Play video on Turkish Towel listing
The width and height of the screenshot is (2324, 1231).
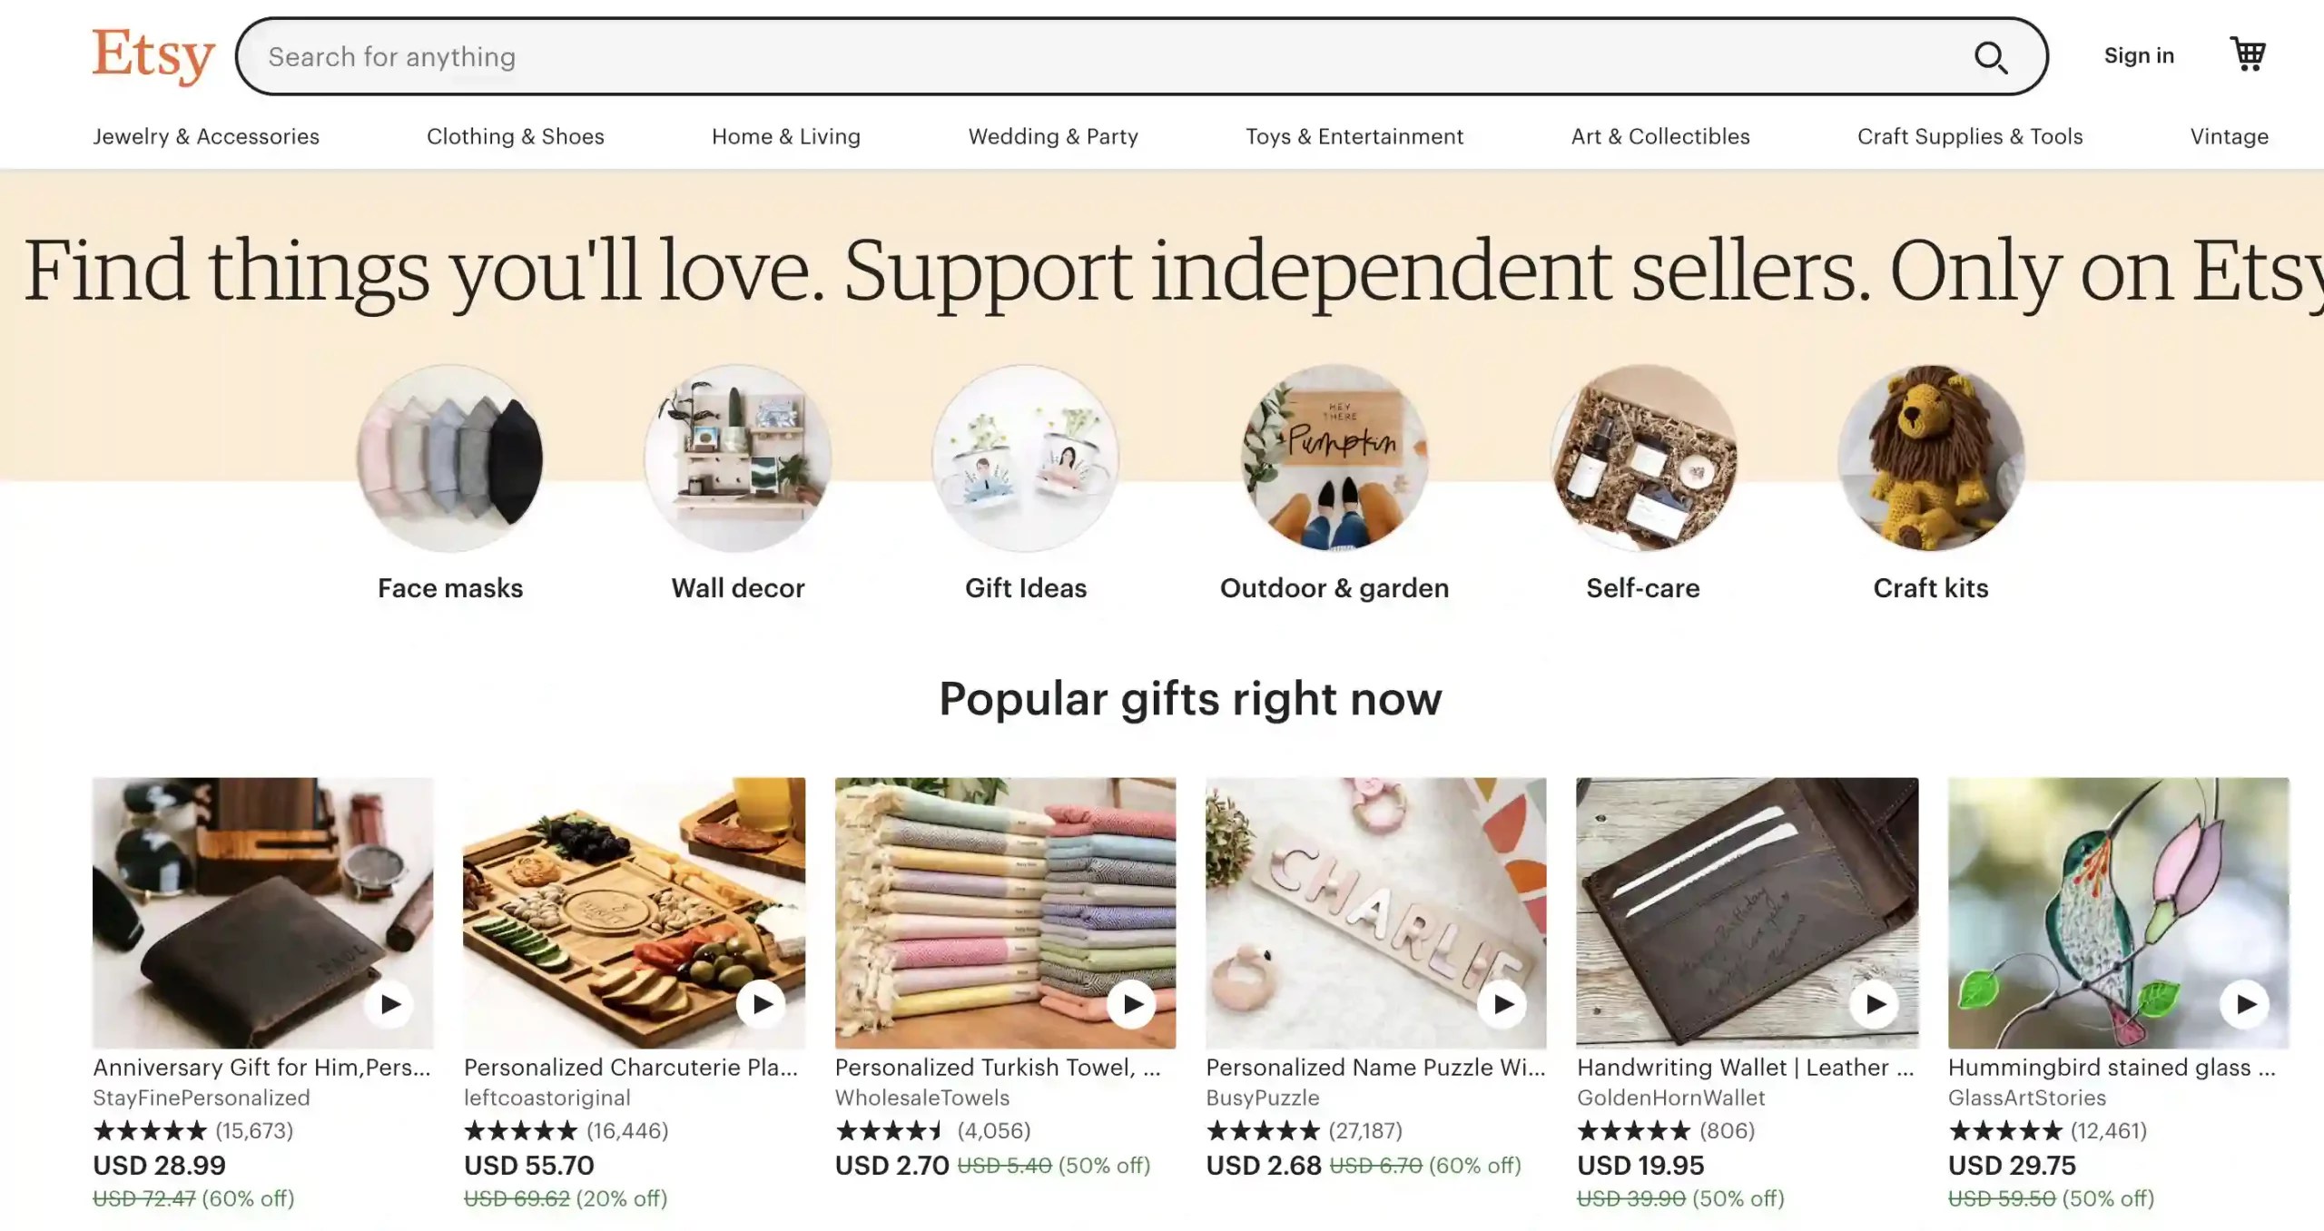[1132, 1004]
